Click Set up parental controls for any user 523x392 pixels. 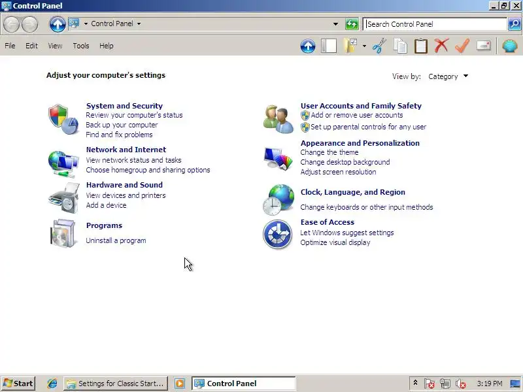[368, 127]
